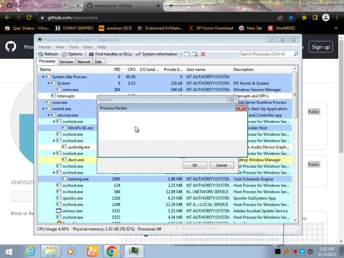
Task: Open the Help menu in Process Hacker
Action: pos(101,47)
